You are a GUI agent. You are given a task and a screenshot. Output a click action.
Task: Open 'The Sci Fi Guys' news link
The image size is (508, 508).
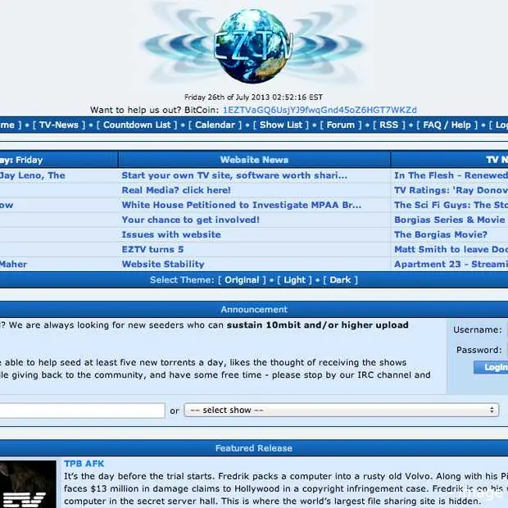coord(451,205)
